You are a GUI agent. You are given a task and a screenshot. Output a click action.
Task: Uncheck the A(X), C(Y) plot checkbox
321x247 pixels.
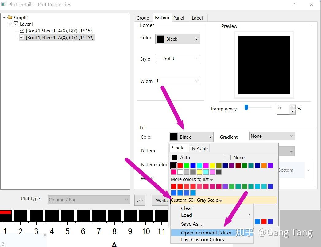tap(22, 37)
